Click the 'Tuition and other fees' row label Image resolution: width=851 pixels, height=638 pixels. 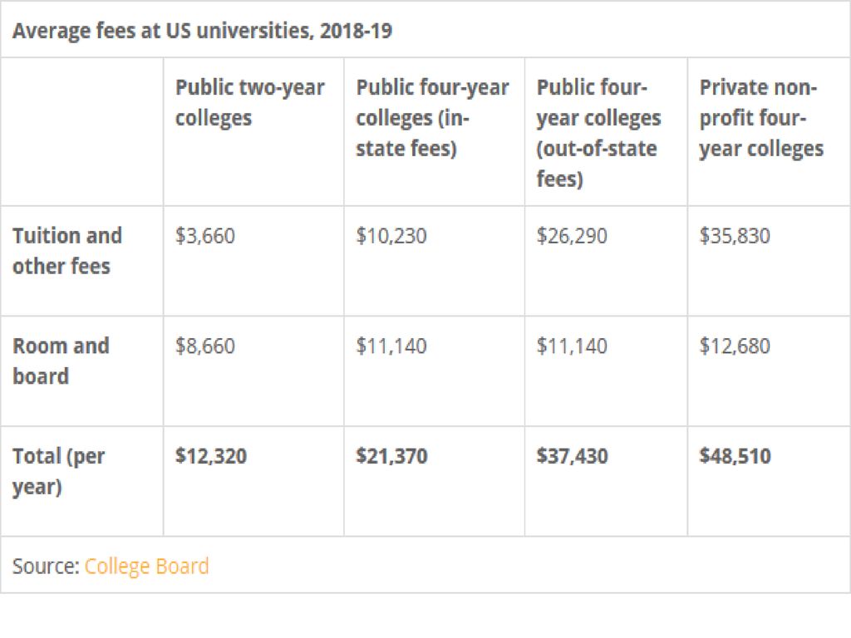tap(66, 251)
